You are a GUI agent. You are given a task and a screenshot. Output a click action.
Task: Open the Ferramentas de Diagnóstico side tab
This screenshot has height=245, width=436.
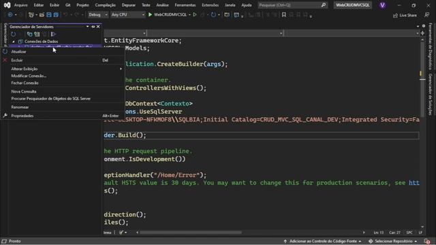[x=431, y=47]
